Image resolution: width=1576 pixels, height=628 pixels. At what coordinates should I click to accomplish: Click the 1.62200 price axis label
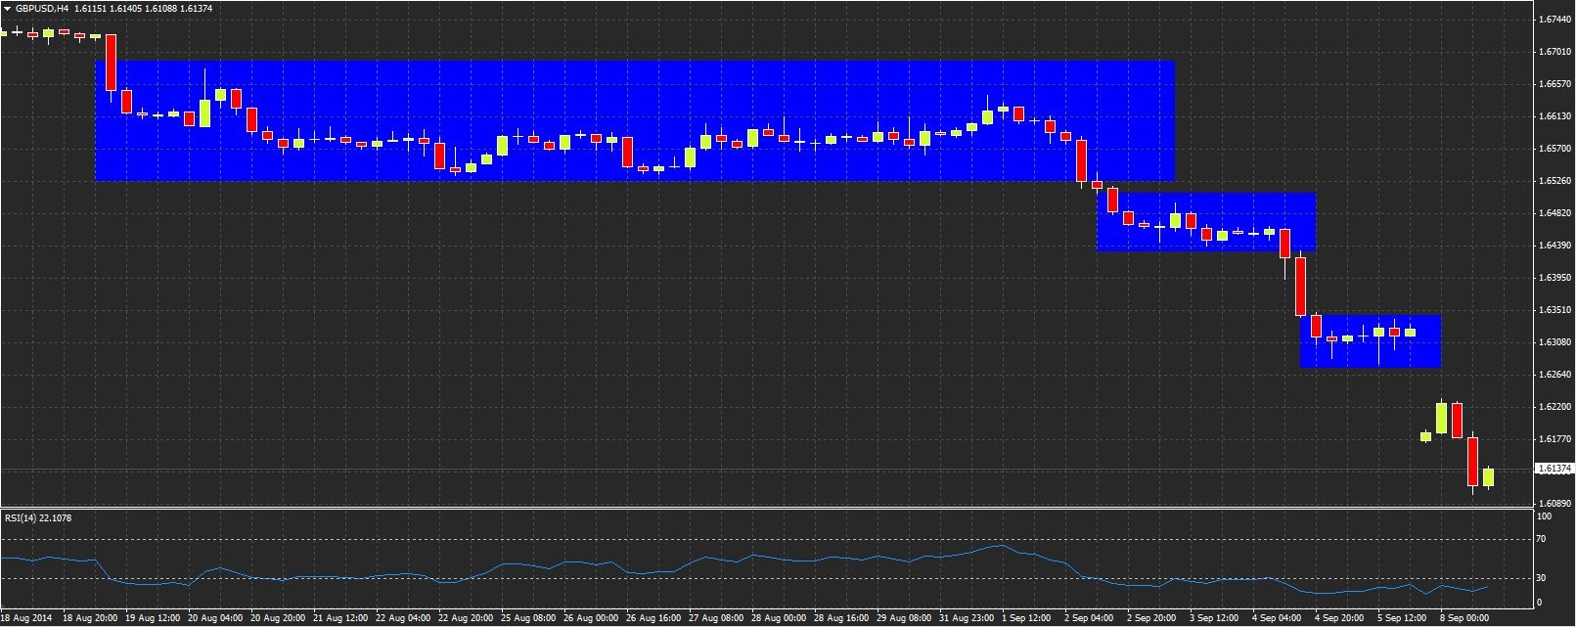pos(1555,406)
